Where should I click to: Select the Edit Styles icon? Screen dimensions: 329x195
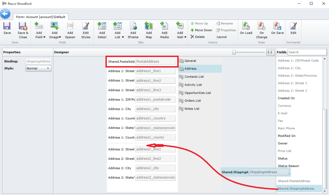click(x=85, y=29)
